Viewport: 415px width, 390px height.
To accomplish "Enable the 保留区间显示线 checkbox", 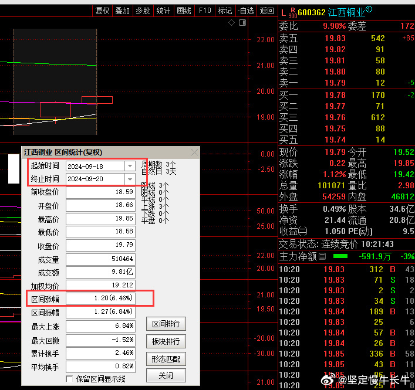I will [70, 379].
